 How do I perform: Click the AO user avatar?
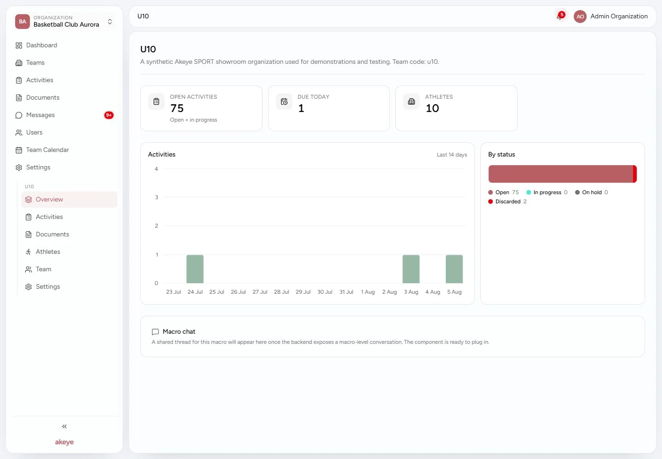[580, 17]
